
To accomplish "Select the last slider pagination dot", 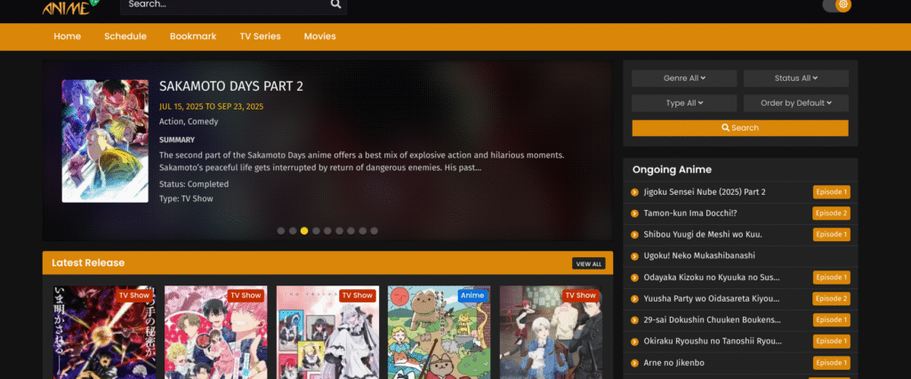I will point(374,230).
